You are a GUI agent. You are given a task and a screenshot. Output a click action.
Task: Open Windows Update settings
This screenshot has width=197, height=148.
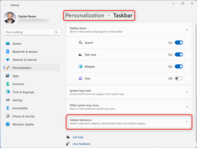point(32,124)
